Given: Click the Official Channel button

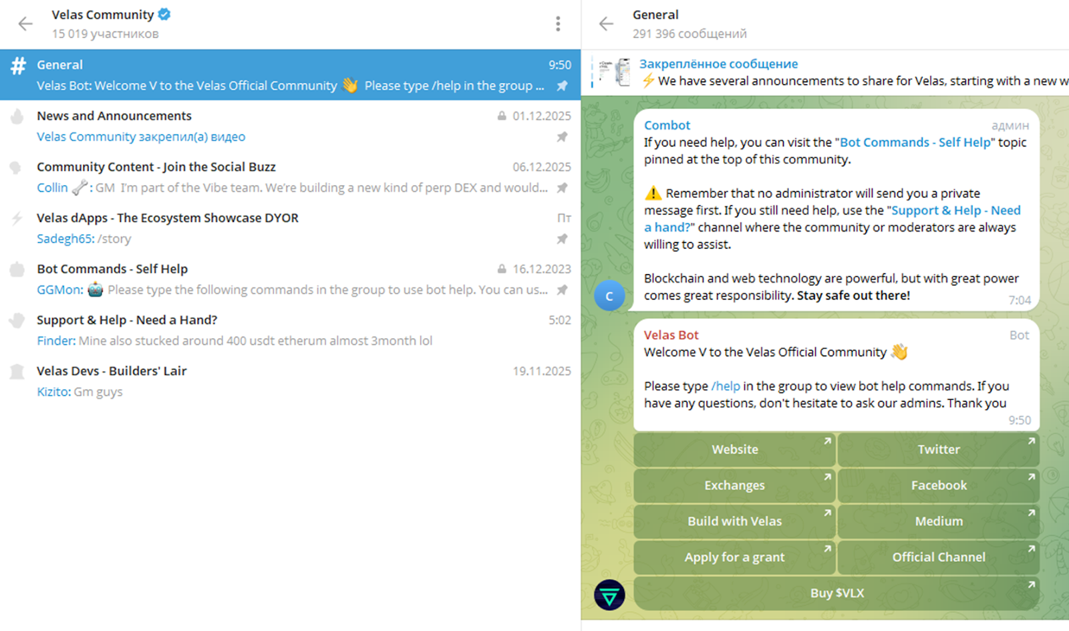Looking at the screenshot, I should [x=939, y=557].
